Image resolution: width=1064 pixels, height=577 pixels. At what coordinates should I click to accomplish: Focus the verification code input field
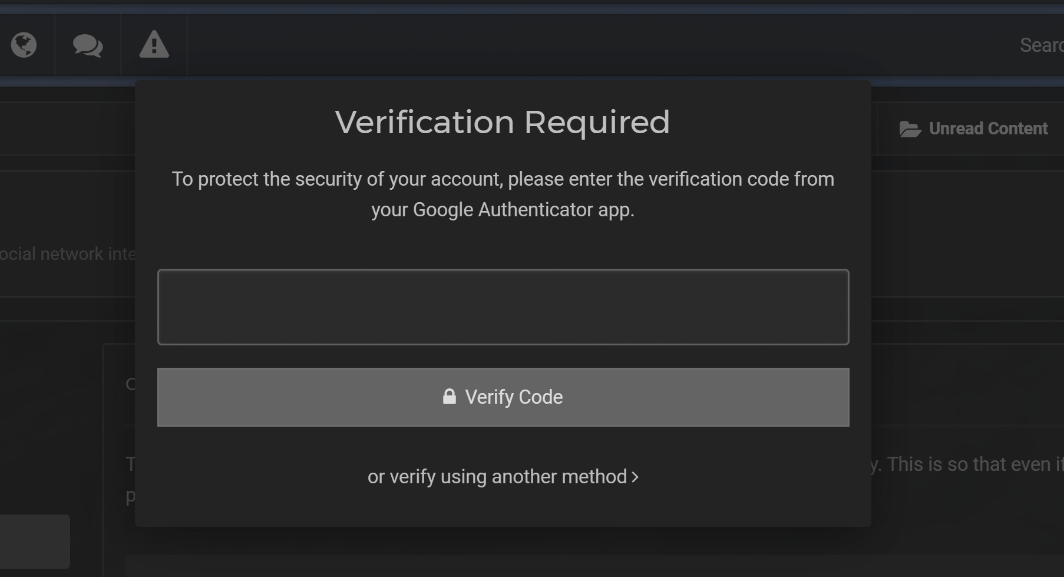pos(503,307)
